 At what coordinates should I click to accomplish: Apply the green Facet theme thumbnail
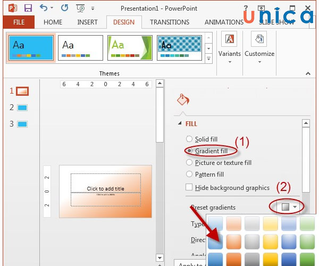pyautogui.click(x=130, y=48)
